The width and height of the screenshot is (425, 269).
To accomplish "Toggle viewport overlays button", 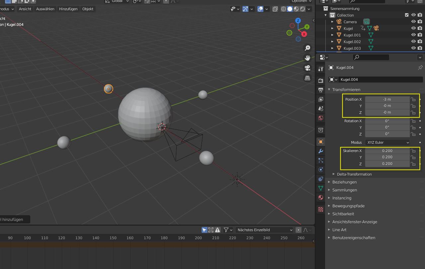I will [x=260, y=9].
